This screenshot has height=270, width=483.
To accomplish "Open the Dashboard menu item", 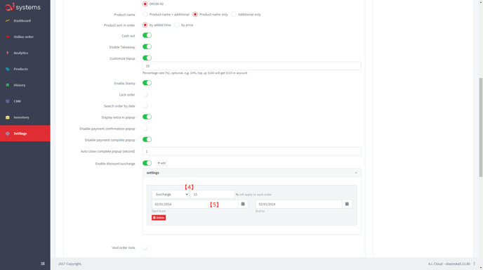I will coord(22,20).
